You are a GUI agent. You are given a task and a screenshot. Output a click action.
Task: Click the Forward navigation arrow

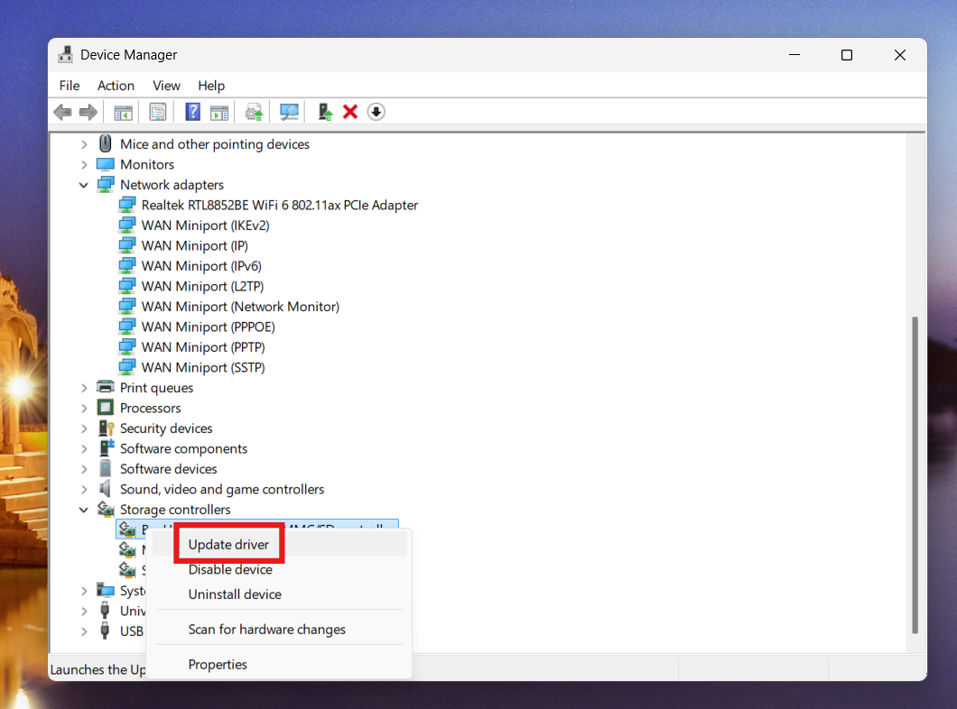pos(88,111)
